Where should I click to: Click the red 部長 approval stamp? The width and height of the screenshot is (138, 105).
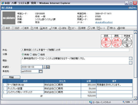coord(106,42)
